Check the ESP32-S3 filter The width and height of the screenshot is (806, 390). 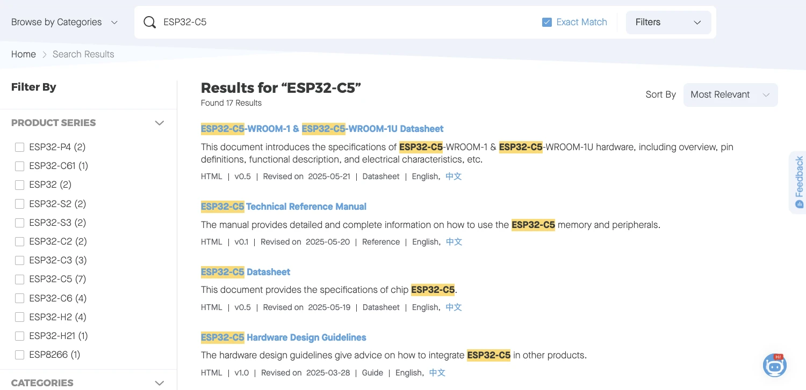click(19, 223)
